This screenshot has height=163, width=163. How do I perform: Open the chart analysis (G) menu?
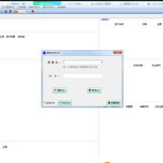click(x=49, y=7)
